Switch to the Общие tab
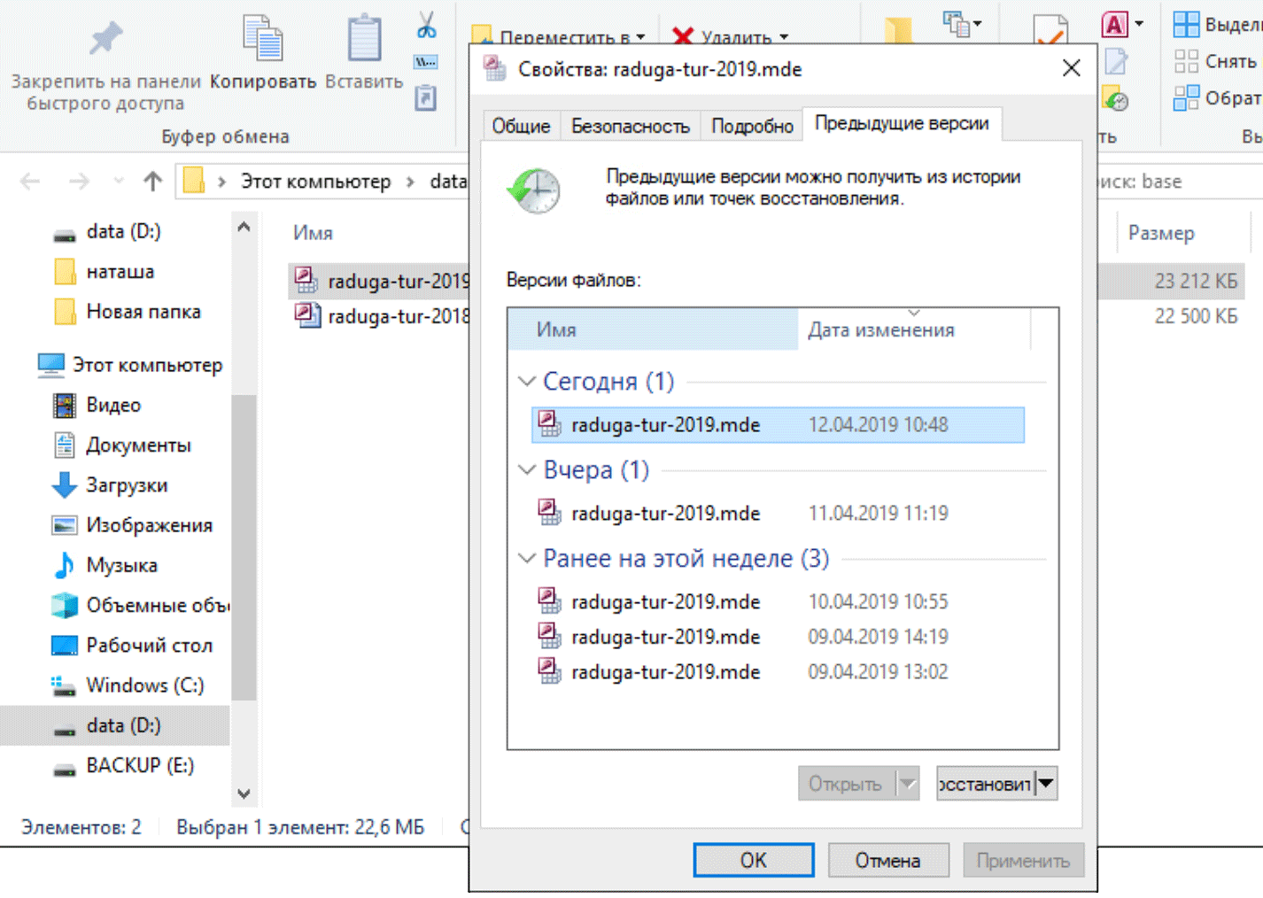 pos(521,126)
